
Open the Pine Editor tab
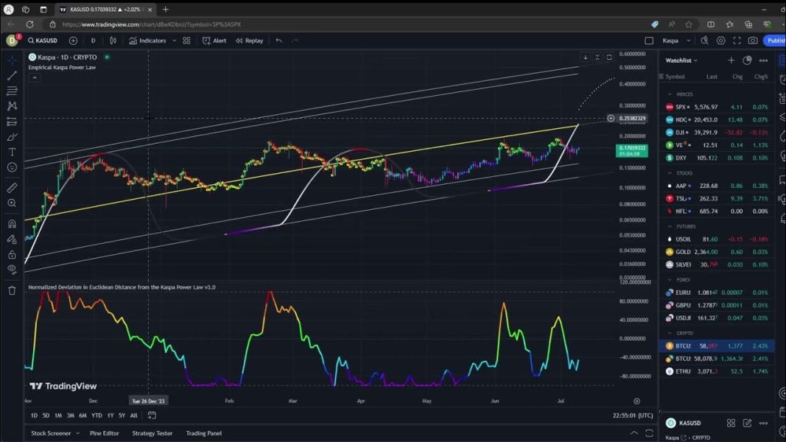tap(104, 433)
